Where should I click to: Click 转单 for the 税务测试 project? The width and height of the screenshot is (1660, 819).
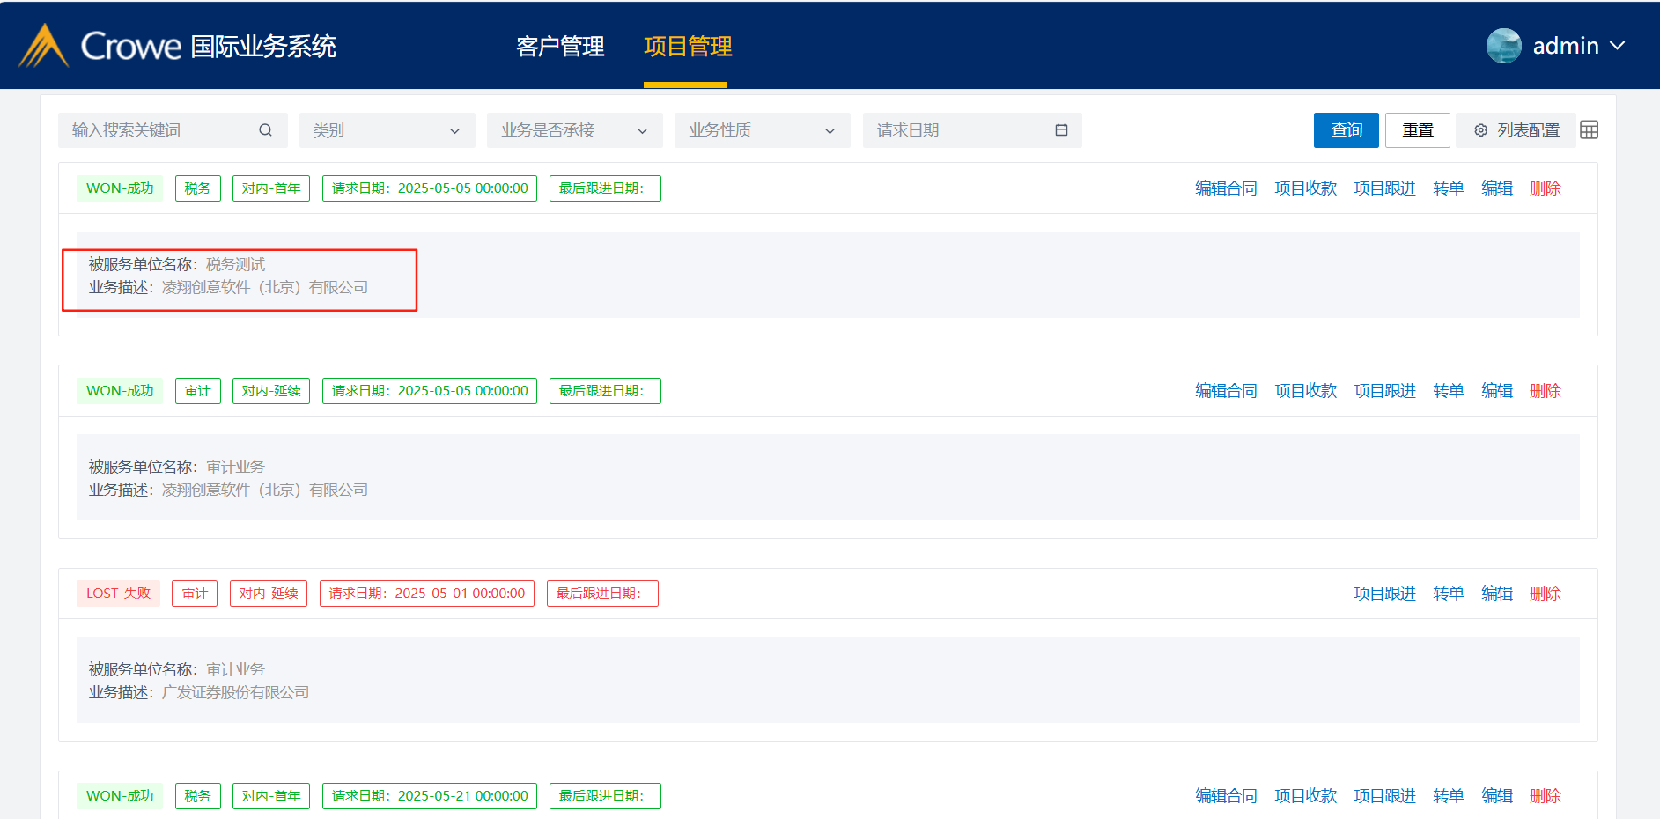tap(1449, 188)
